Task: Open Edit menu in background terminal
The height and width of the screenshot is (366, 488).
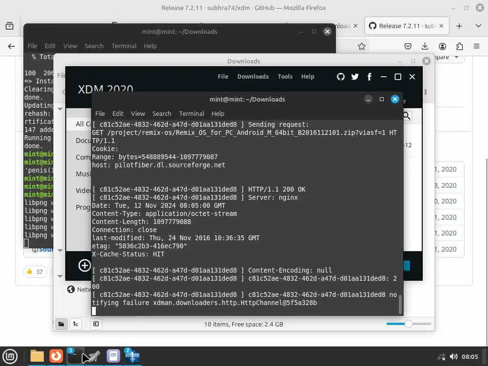Action: tap(50, 46)
